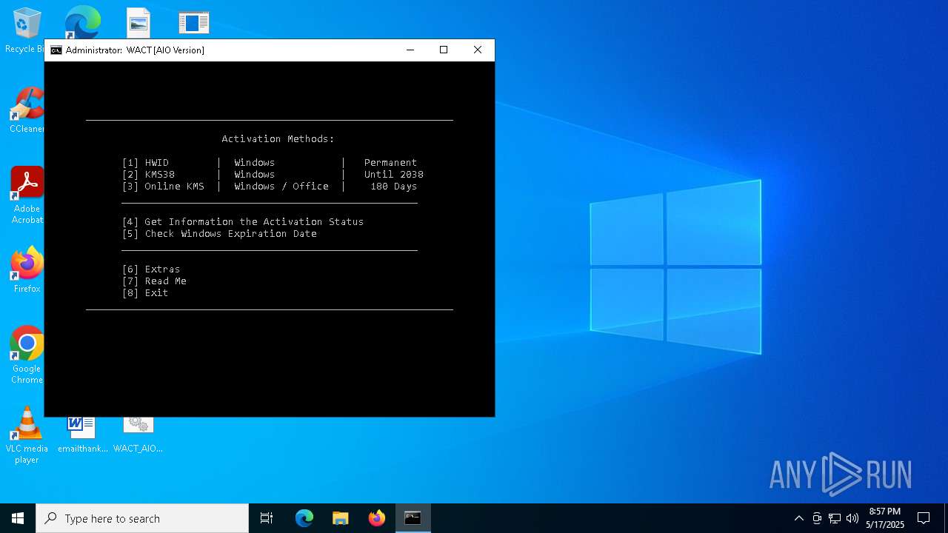Open the volume control tray icon
Screen dimensions: 948x533
852,518
